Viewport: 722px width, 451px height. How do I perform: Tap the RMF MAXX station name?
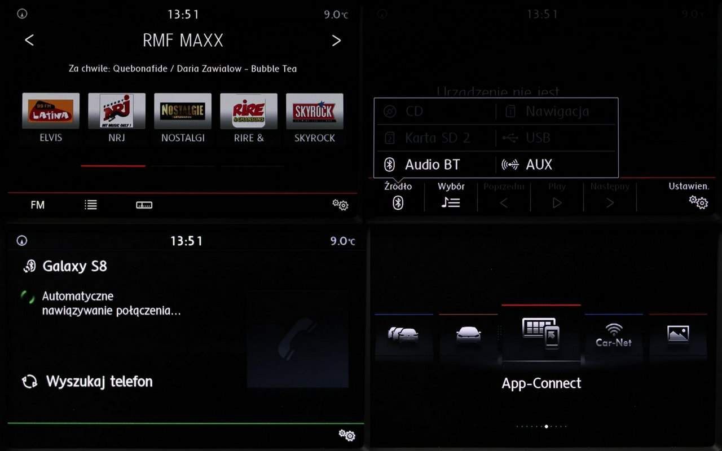[x=183, y=41]
